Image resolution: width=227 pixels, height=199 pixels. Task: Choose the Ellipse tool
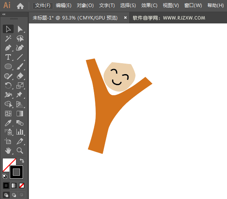pyautogui.click(x=8, y=66)
